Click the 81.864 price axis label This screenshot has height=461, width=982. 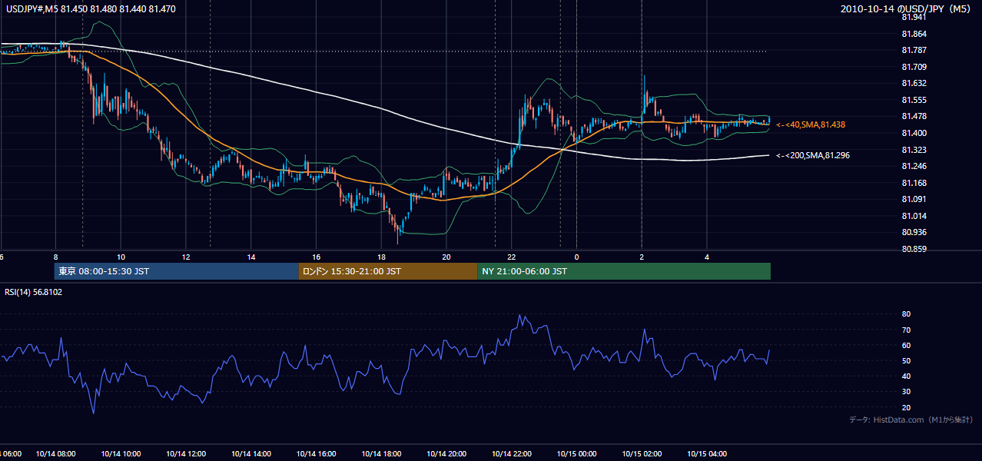point(914,34)
